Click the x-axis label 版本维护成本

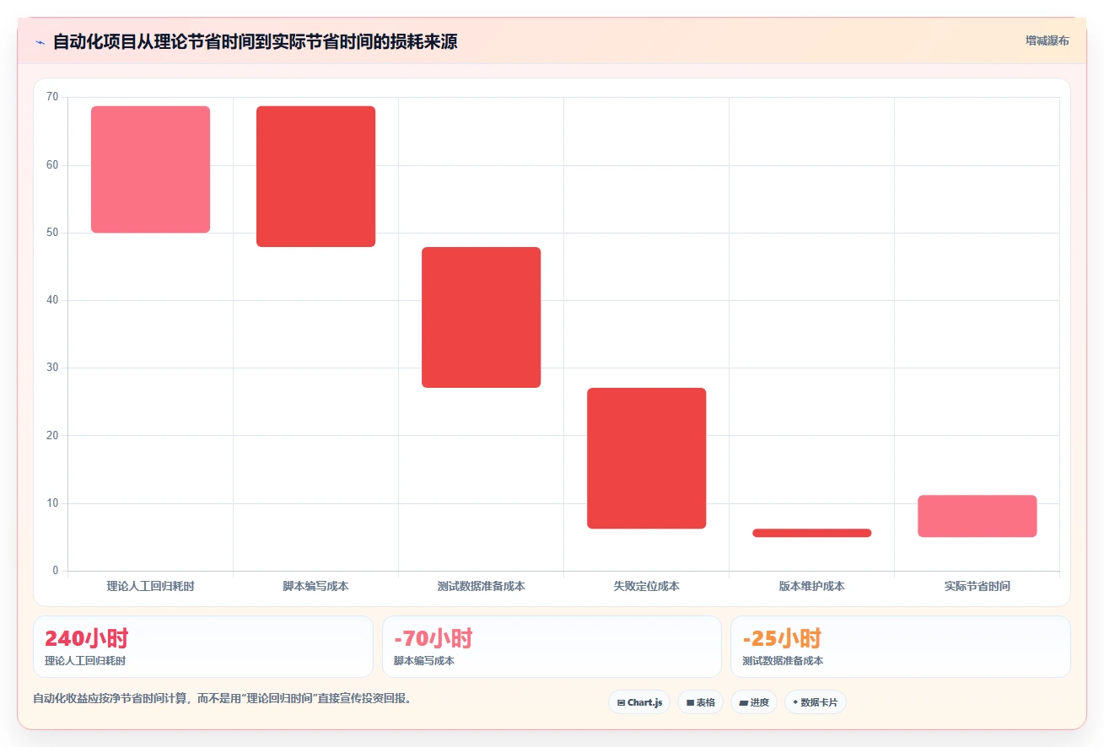pos(811,586)
